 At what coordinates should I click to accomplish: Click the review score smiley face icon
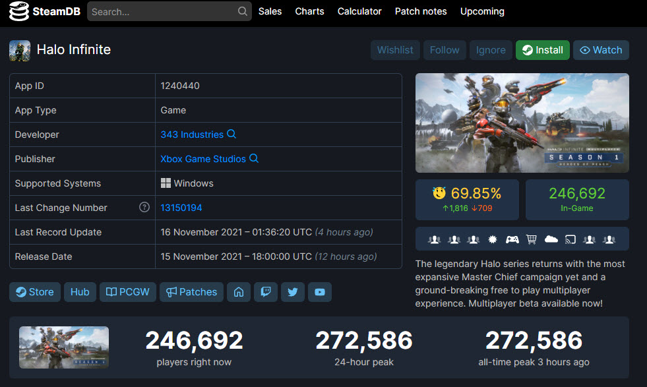tap(439, 193)
